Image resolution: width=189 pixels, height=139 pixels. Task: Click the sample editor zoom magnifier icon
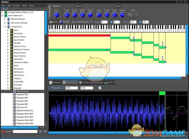(x=100, y=88)
